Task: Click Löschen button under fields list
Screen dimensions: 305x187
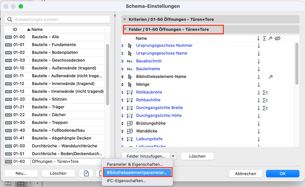Action: click(x=197, y=156)
